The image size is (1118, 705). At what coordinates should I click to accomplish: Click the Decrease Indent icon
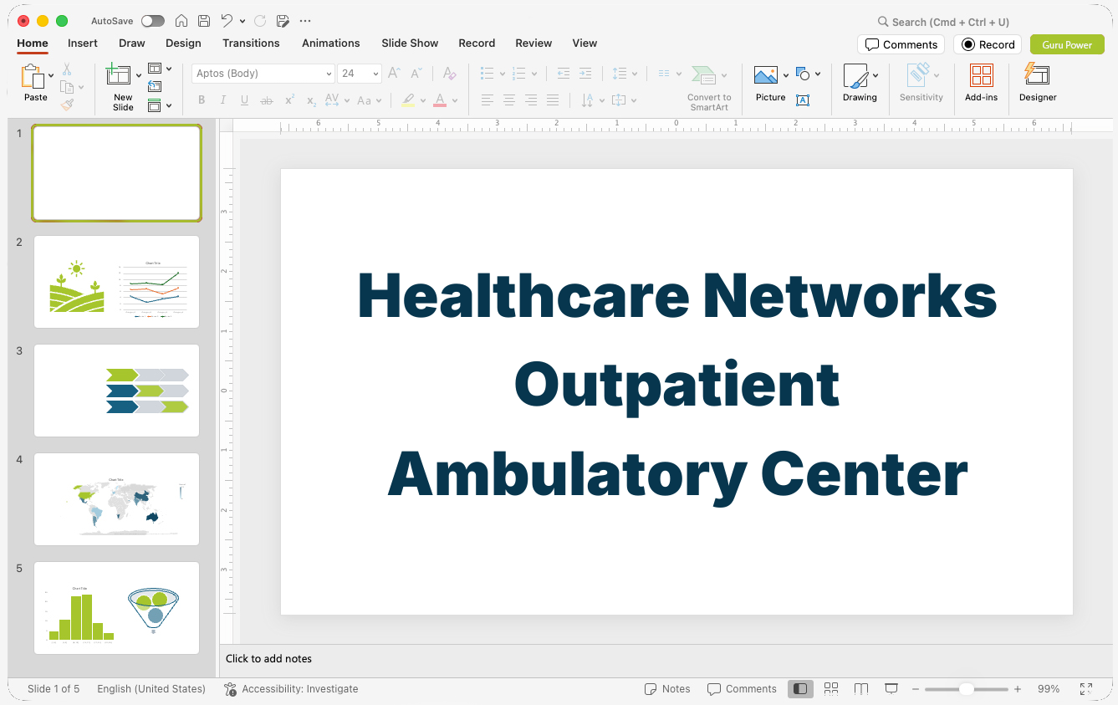tap(564, 74)
